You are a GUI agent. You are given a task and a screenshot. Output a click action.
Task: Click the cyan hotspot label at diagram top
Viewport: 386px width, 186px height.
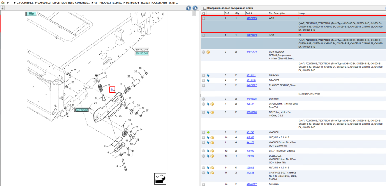coord(31,14)
